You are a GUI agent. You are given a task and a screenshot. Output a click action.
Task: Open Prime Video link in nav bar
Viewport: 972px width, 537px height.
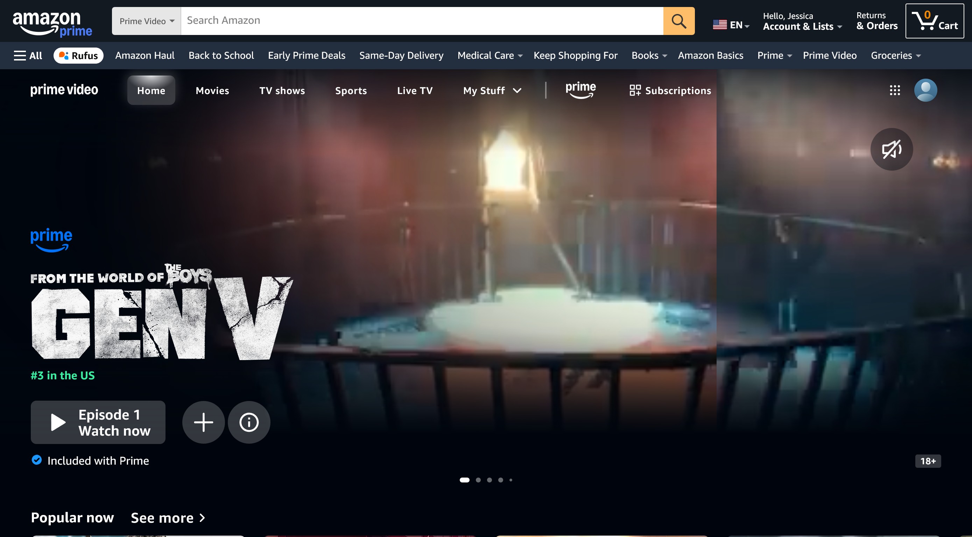pyautogui.click(x=829, y=56)
